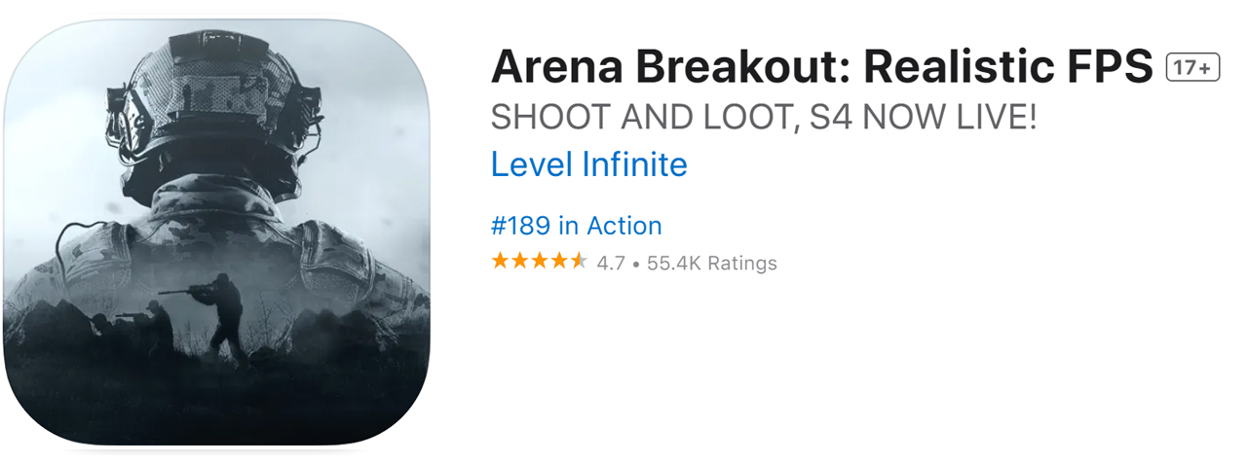The image size is (1247, 464).
Task: Click the fourth orange rating star
Action: point(559,262)
